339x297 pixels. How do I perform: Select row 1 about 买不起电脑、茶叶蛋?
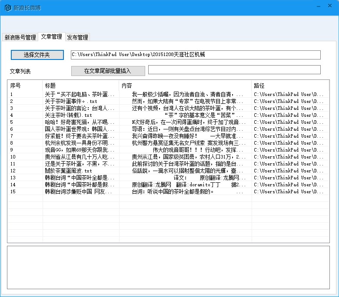tap(80, 94)
